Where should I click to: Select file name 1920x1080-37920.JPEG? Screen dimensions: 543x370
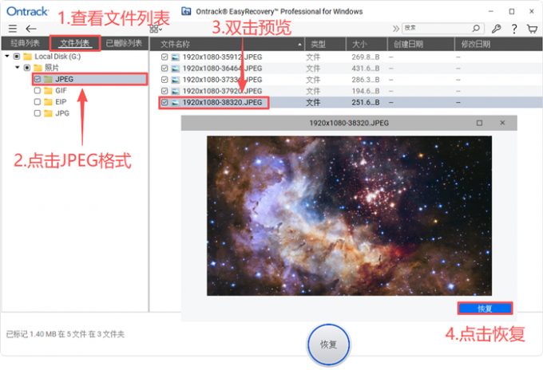tap(222, 91)
